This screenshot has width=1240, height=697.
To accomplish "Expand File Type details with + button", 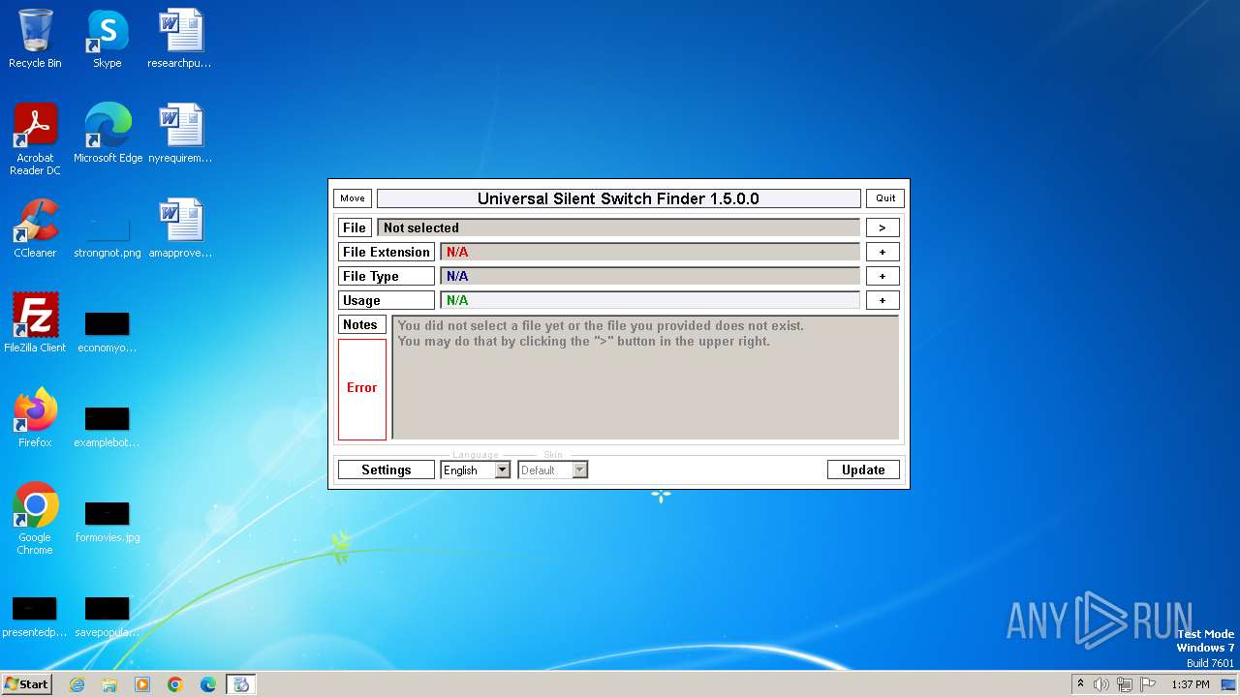I will point(883,276).
